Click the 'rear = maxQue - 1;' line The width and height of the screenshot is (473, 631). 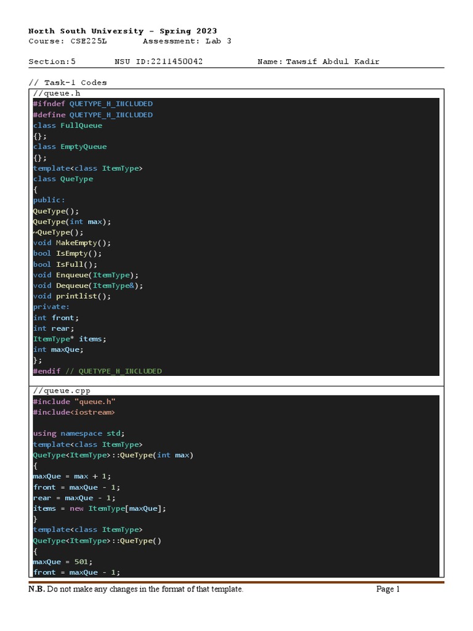click(74, 498)
